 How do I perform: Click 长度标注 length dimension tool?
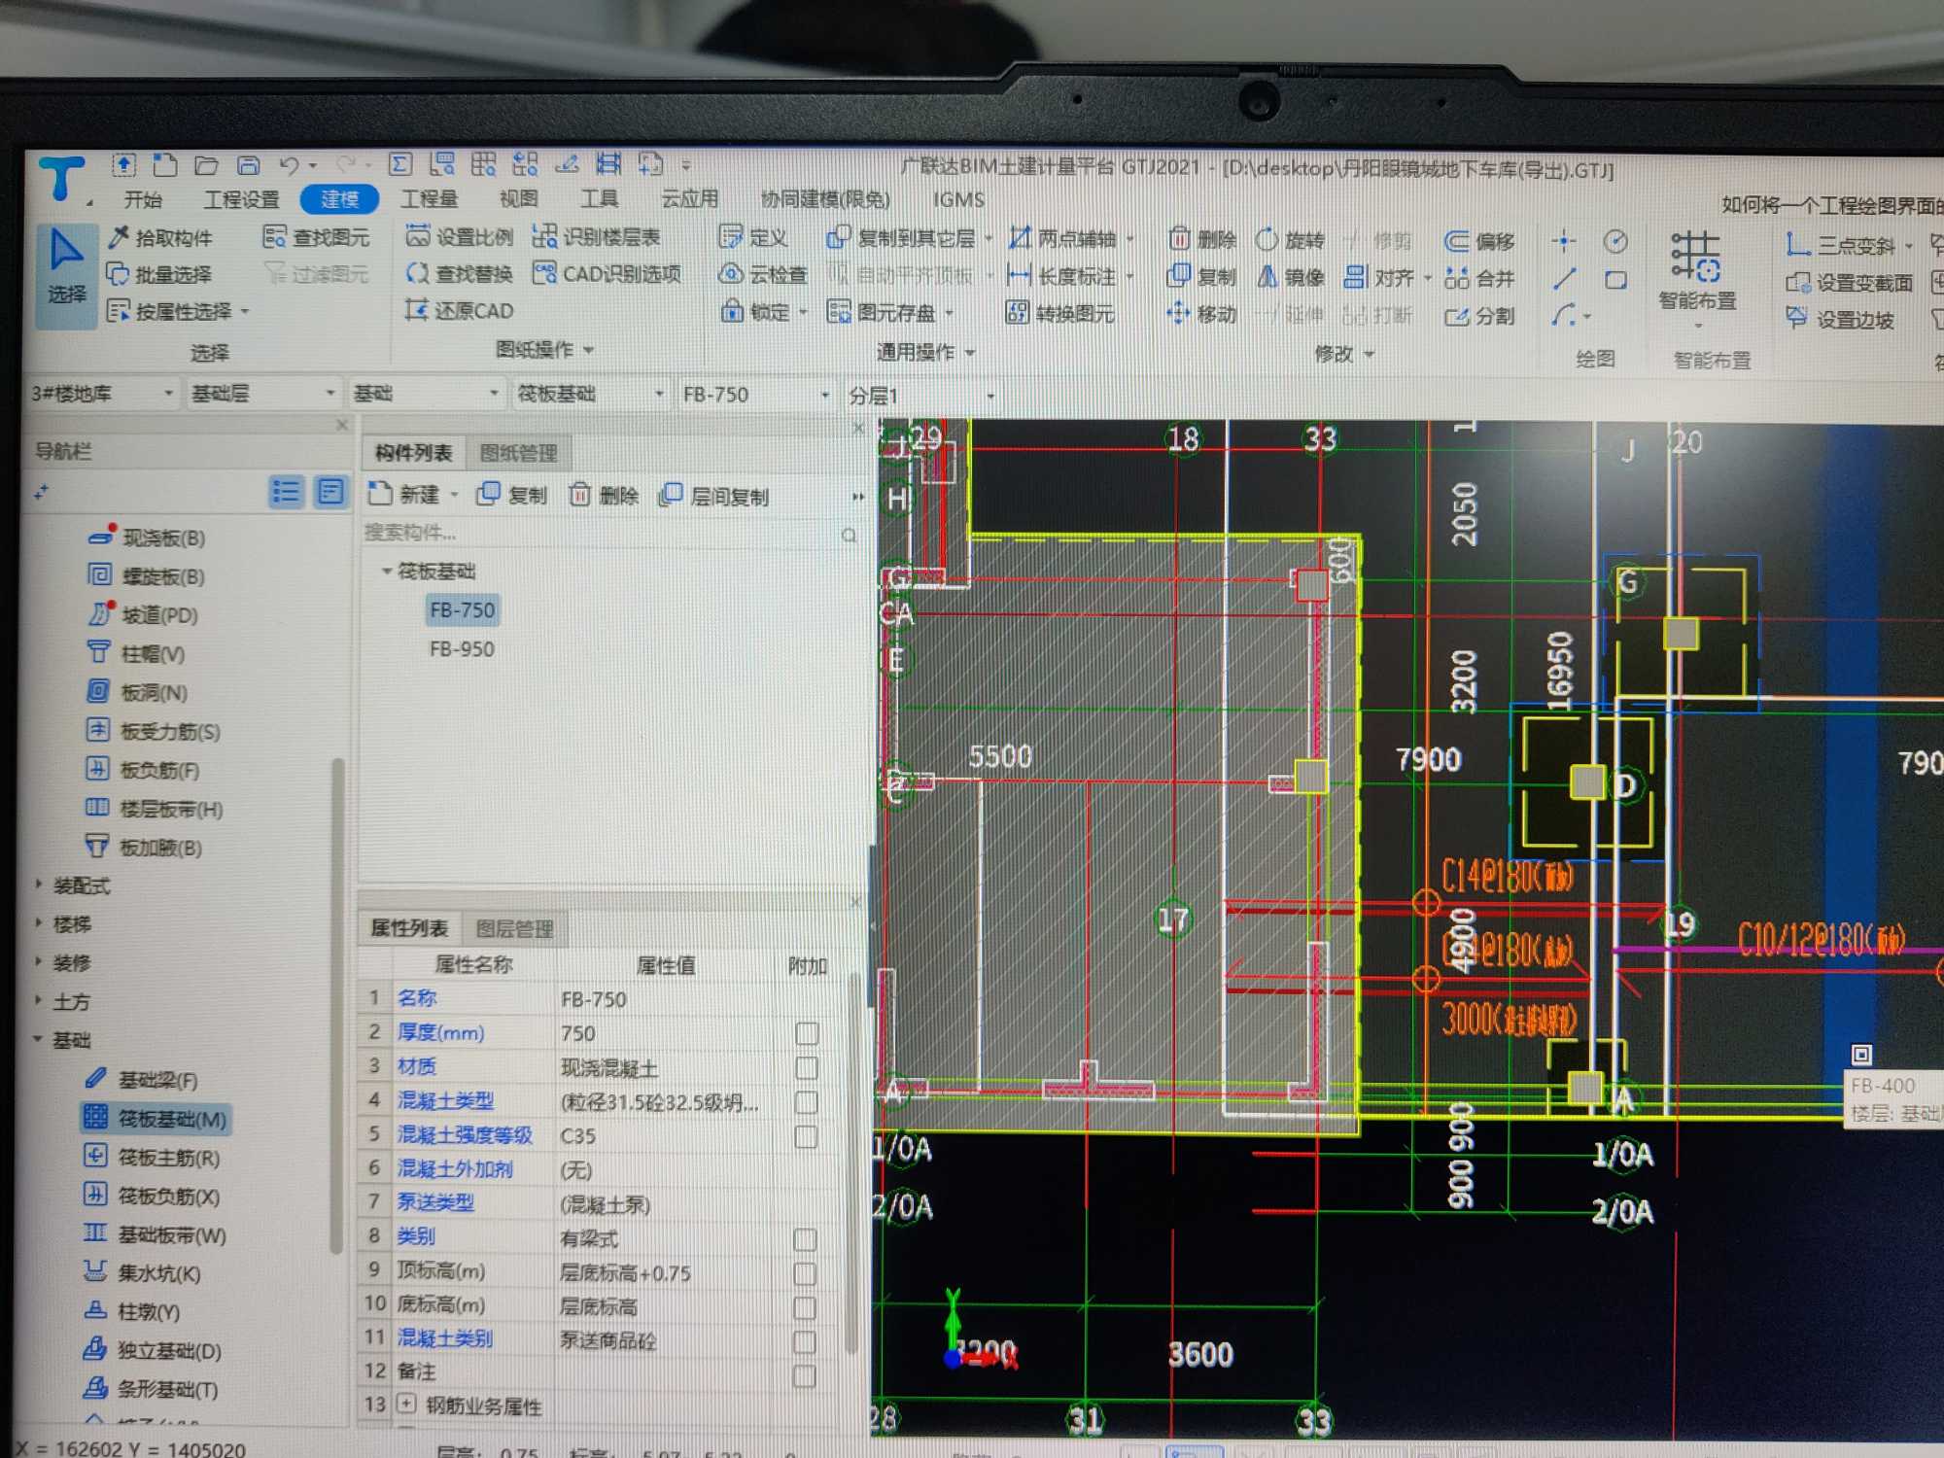[x=1062, y=277]
